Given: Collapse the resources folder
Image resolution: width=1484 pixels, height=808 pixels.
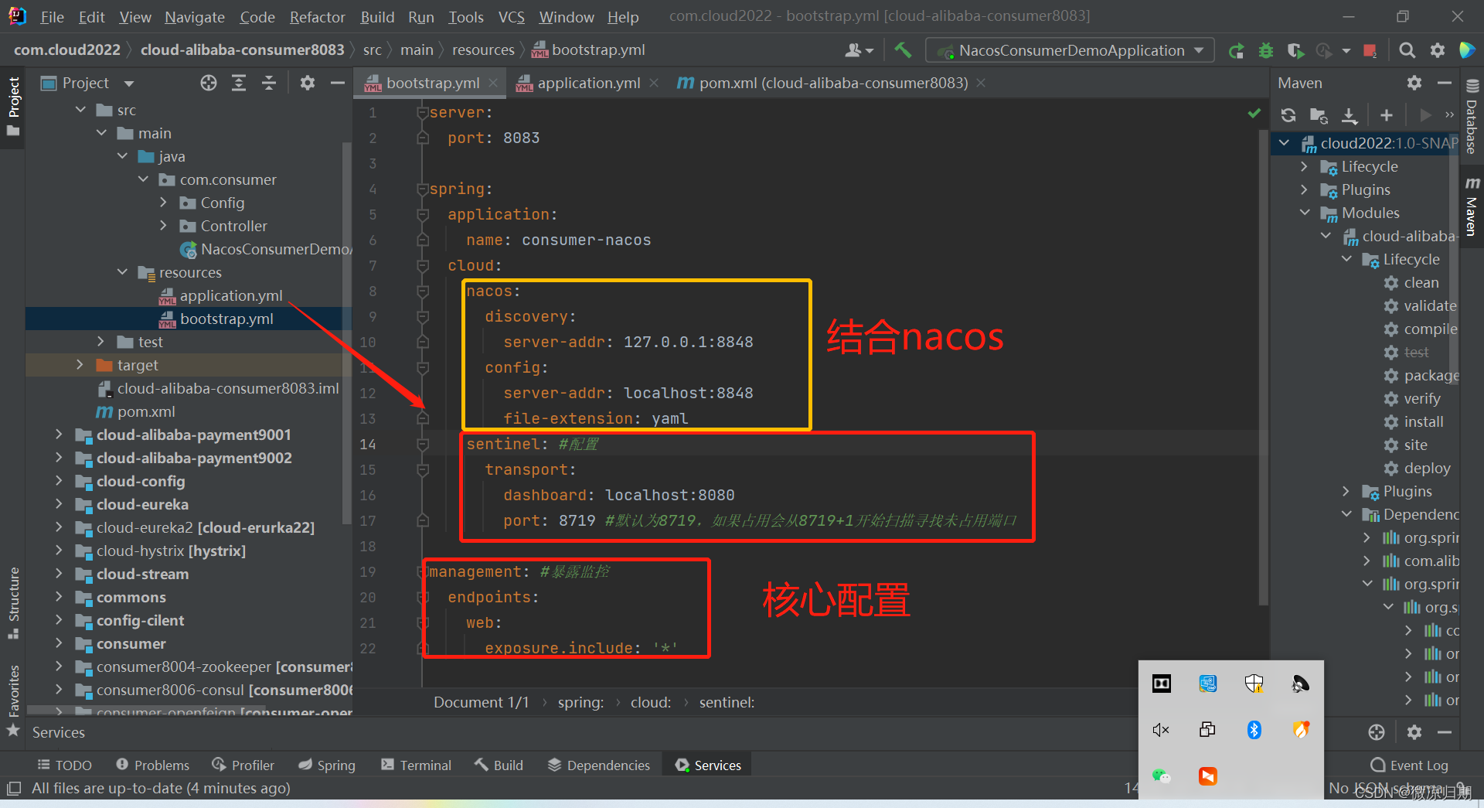Looking at the screenshot, I should [122, 272].
